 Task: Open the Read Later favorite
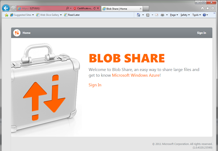click(x=72, y=15)
